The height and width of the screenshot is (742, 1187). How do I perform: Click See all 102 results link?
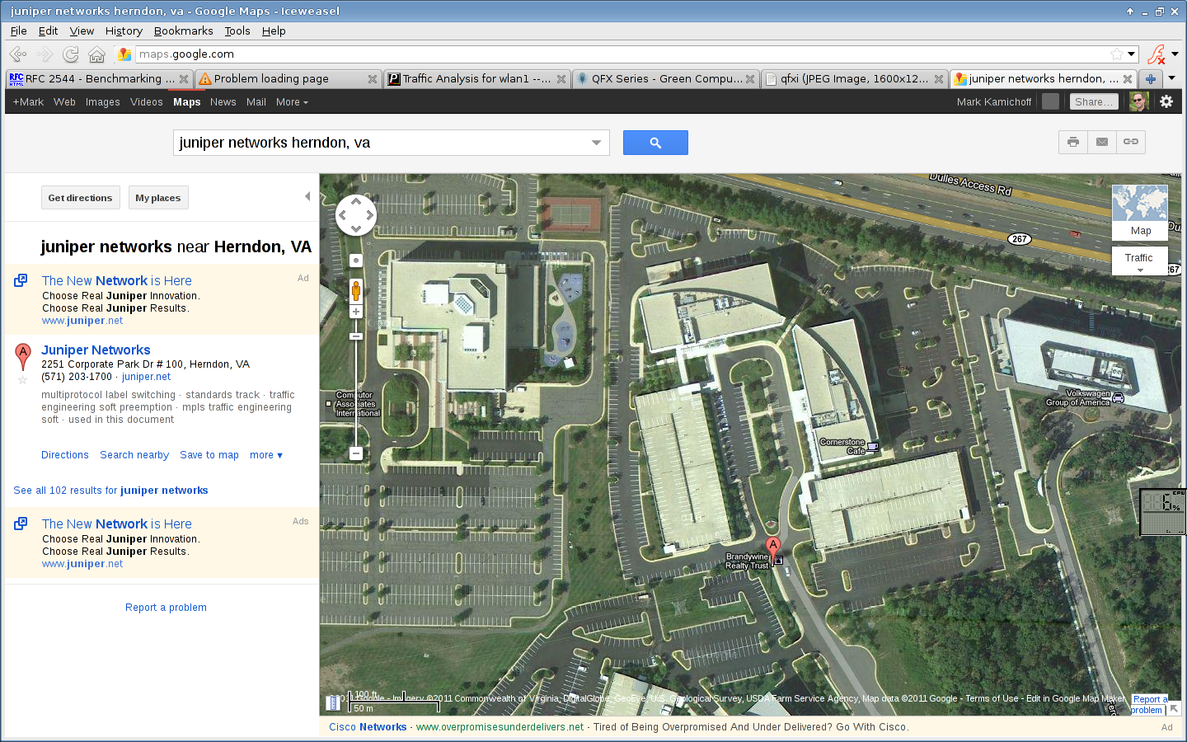pos(110,491)
